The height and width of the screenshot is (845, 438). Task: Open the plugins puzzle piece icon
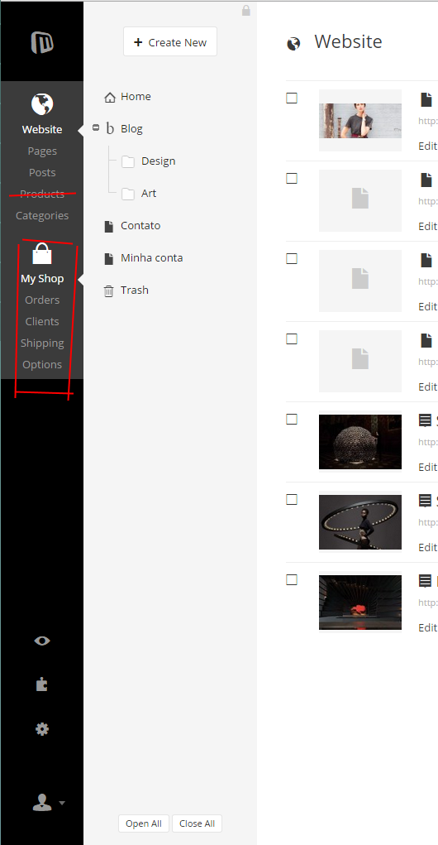click(42, 684)
